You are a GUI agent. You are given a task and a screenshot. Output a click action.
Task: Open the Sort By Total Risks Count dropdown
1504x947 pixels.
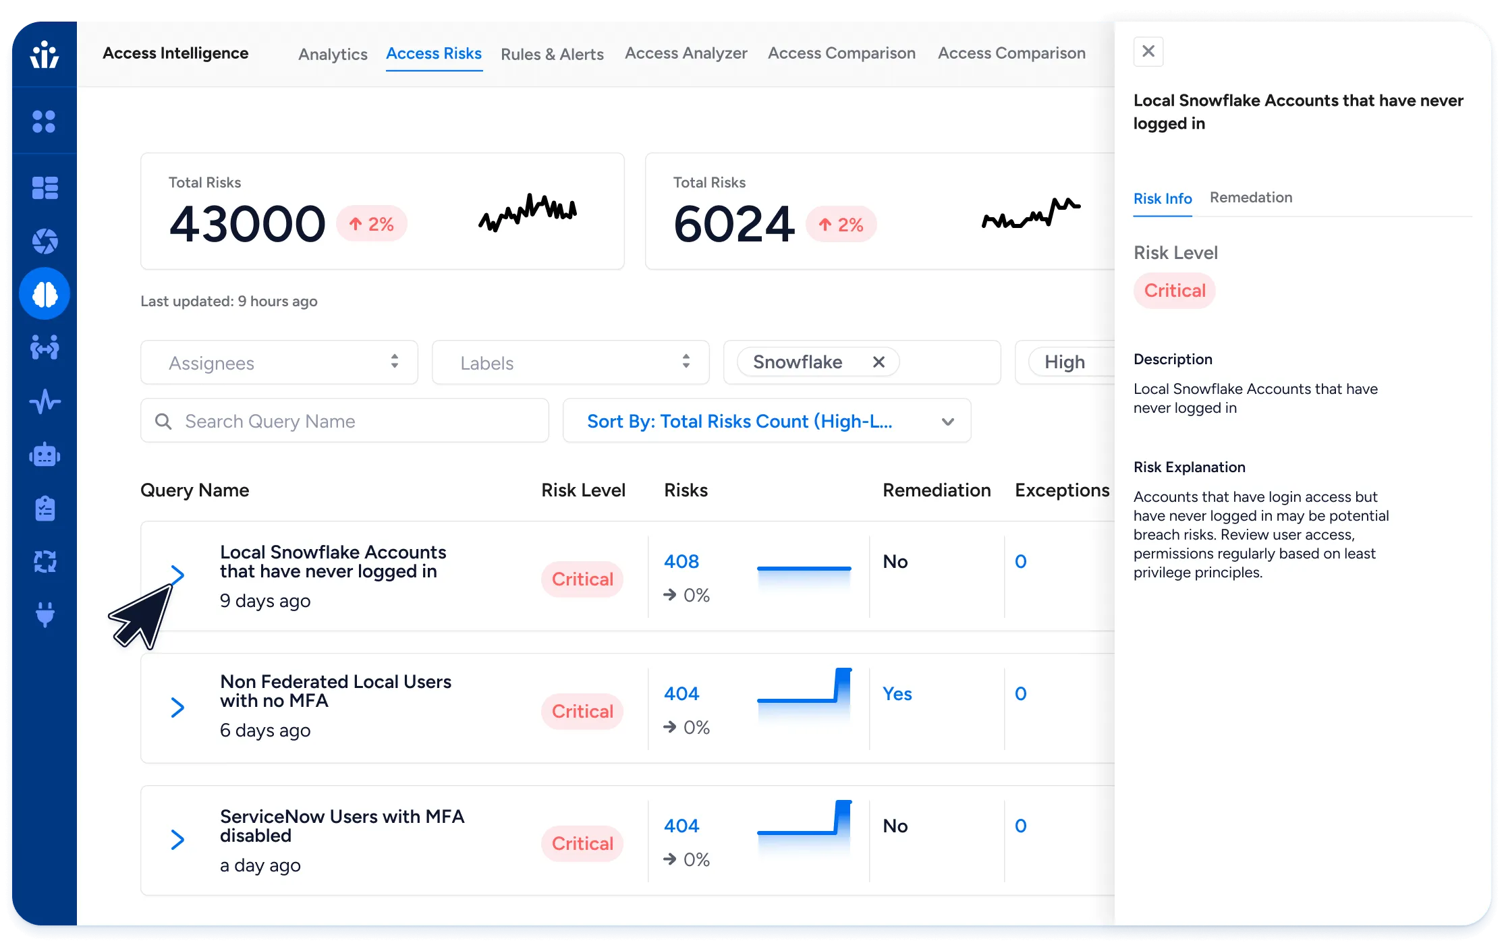pyautogui.click(x=767, y=421)
